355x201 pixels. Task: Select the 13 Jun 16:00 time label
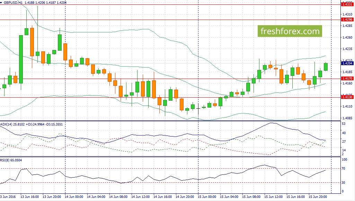pos(29,197)
